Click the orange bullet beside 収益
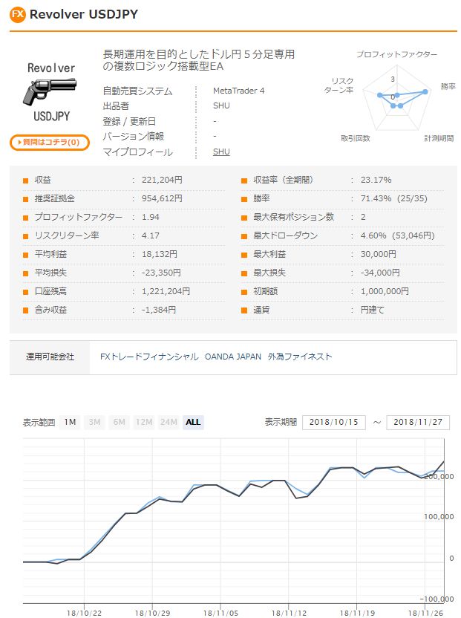The width and height of the screenshot is (461, 618). coord(26,180)
